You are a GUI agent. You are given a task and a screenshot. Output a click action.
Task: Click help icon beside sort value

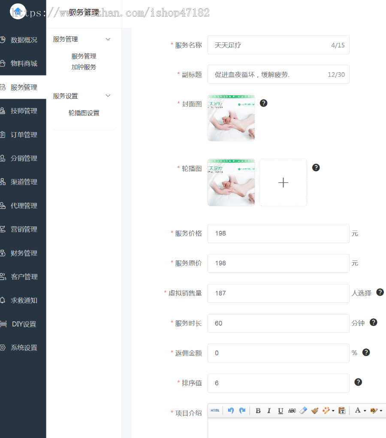(x=358, y=382)
